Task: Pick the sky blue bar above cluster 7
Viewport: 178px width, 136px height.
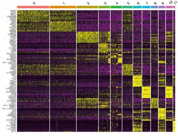Action: point(146,7)
